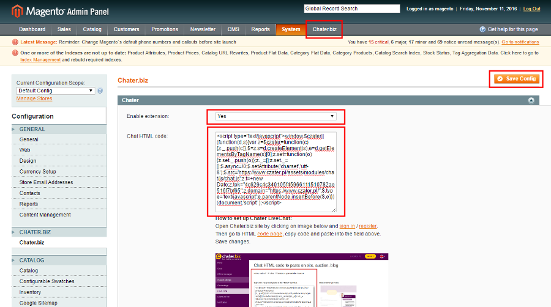
Task: Open the Chater.biz top menu item
Action: pos(324,29)
